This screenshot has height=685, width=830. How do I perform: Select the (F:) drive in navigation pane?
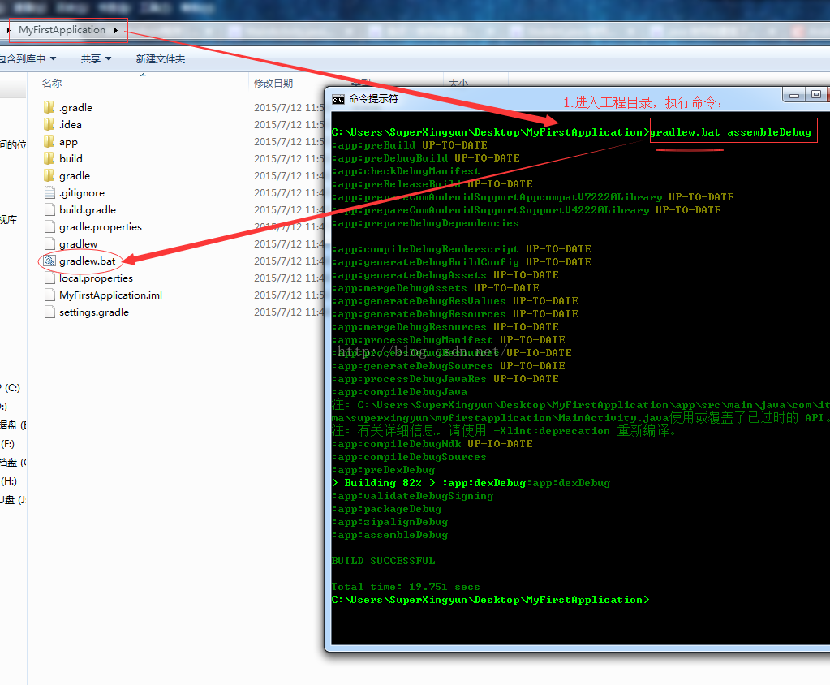pos(8,444)
